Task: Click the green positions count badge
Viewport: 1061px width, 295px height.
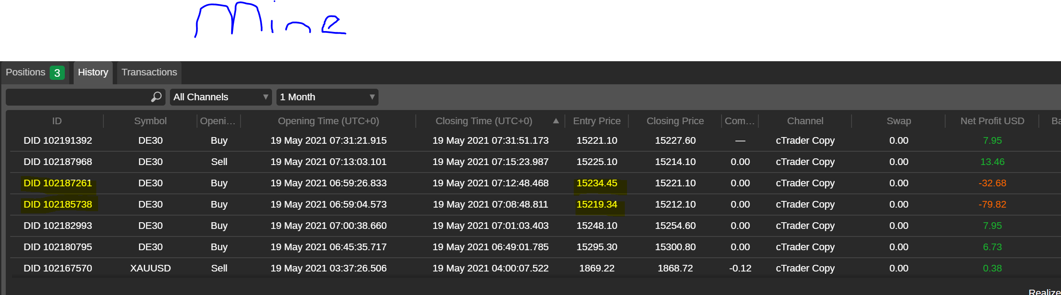Action: (x=57, y=73)
